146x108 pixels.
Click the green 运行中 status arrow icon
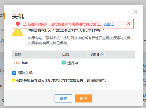coord(64,62)
